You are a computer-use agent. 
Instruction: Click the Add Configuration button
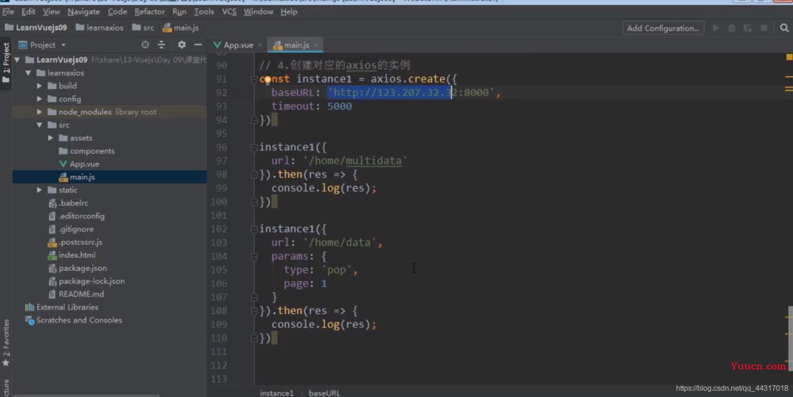(663, 28)
